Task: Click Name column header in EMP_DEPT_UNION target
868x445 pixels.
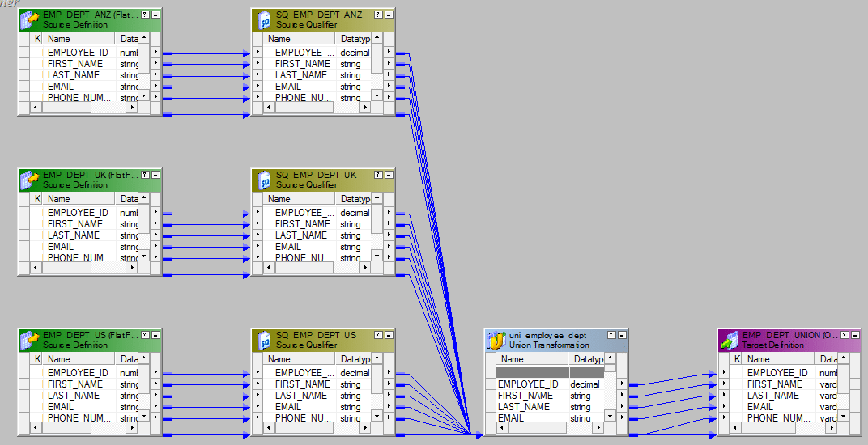Action: pyautogui.click(x=777, y=359)
